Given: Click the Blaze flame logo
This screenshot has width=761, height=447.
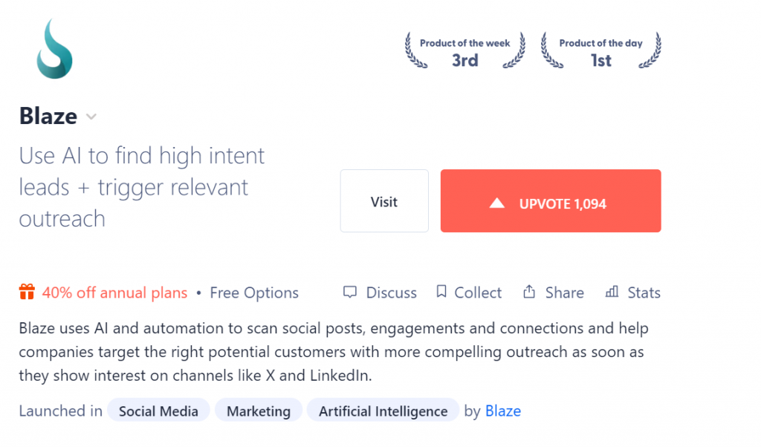Looking at the screenshot, I should [54, 49].
